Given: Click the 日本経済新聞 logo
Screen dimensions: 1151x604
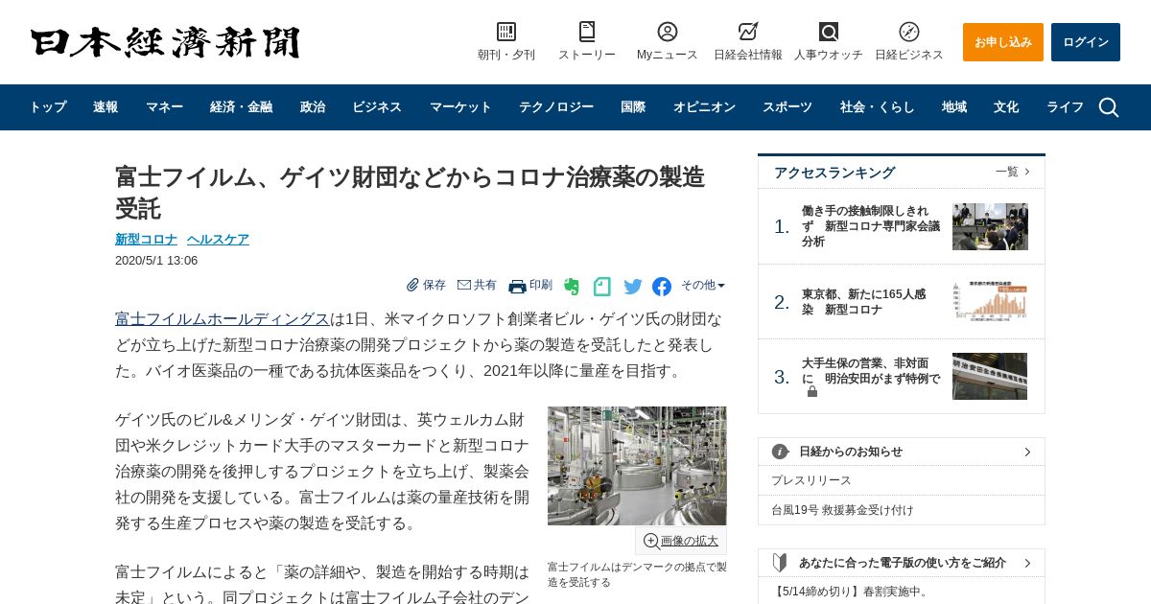Looking at the screenshot, I should pos(165,42).
